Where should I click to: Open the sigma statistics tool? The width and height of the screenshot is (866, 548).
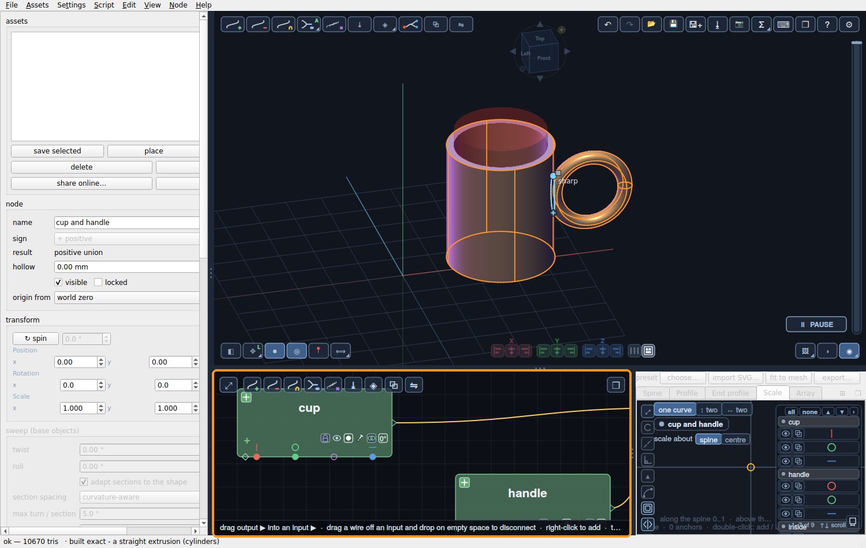[x=761, y=24]
